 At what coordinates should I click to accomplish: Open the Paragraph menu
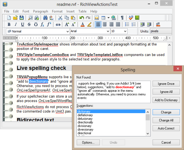coord(41,11)
